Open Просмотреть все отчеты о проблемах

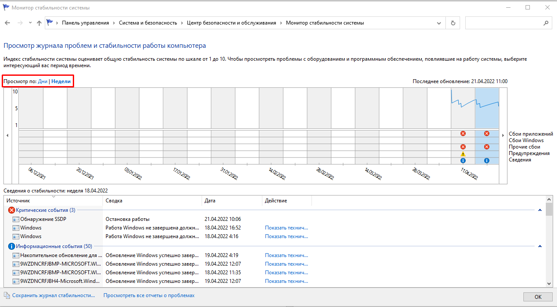(149, 295)
